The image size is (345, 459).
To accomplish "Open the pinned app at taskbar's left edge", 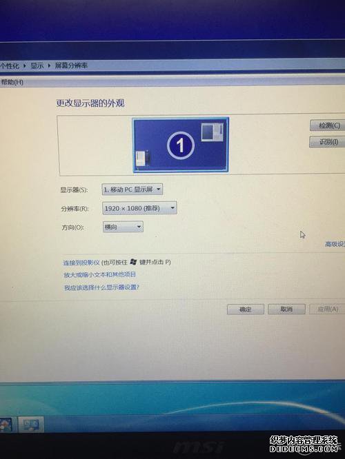I will [6, 425].
